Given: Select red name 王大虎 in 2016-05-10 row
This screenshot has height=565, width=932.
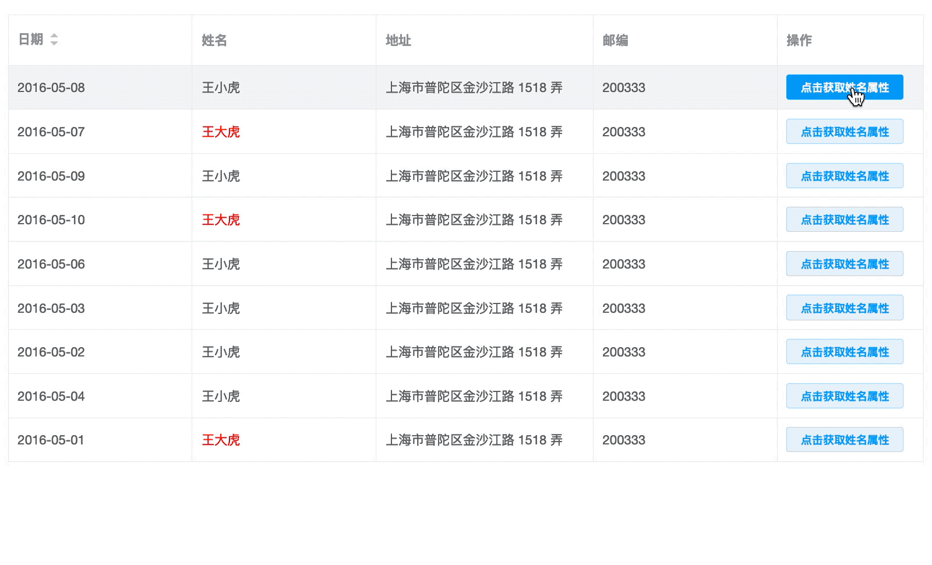Looking at the screenshot, I should [x=221, y=220].
